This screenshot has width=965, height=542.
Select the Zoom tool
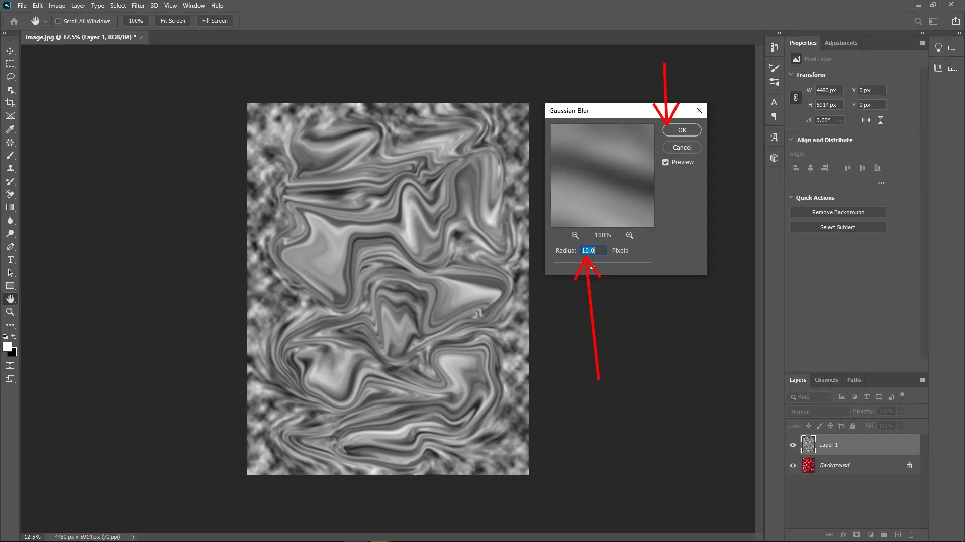(10, 312)
